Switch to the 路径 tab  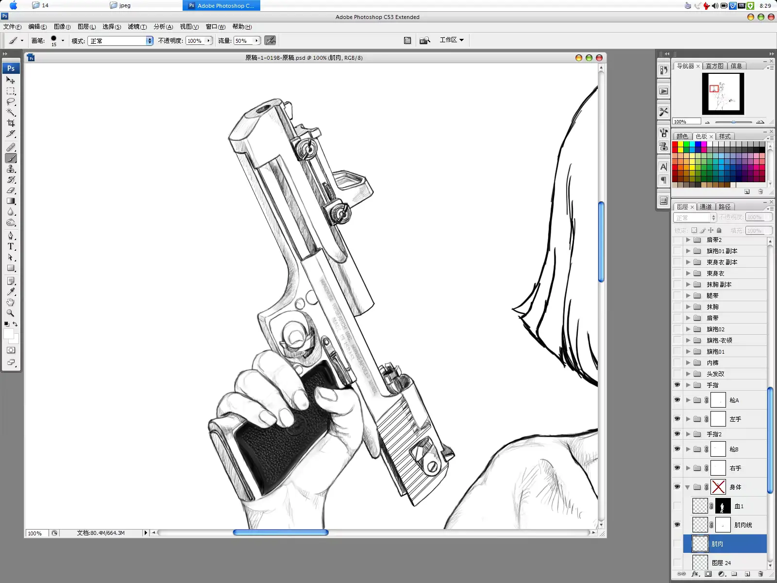pos(725,206)
